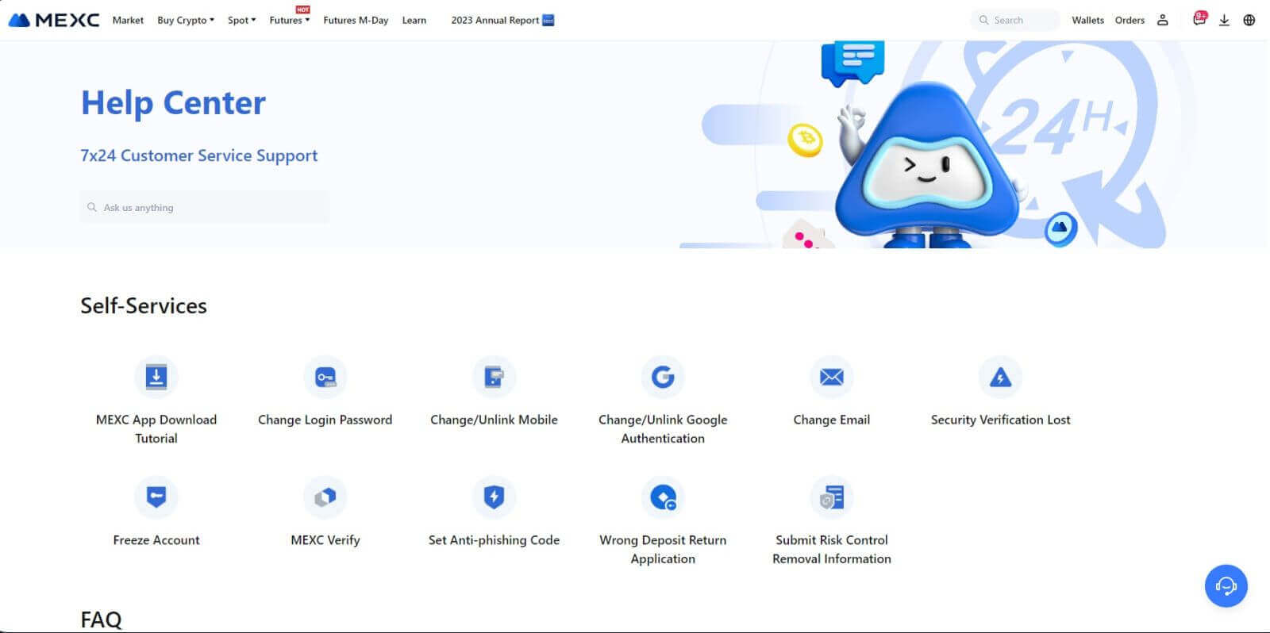Open MEXC App Download Tutorial icon
The image size is (1270, 633).
pyautogui.click(x=156, y=377)
